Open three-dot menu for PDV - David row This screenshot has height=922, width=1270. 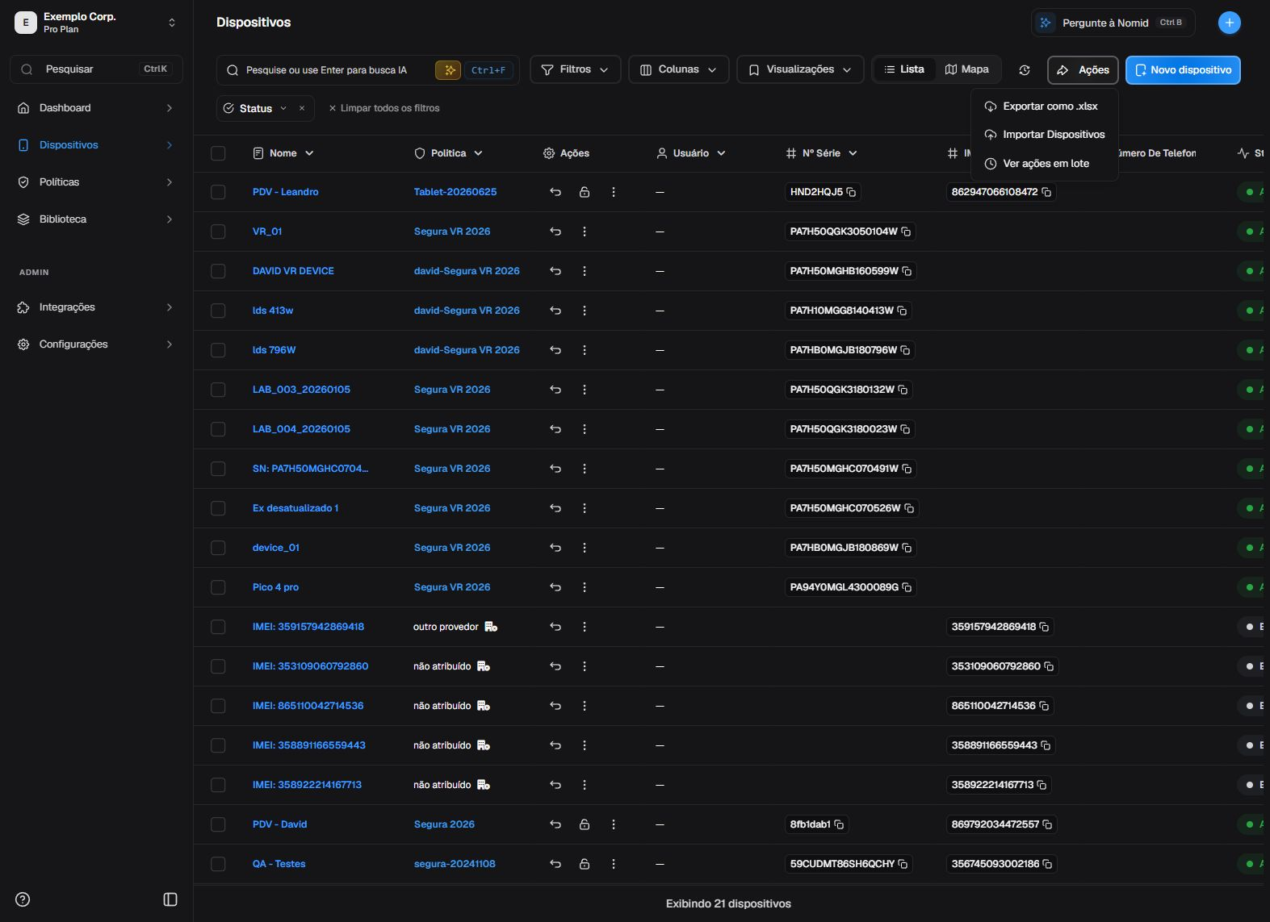tap(614, 824)
